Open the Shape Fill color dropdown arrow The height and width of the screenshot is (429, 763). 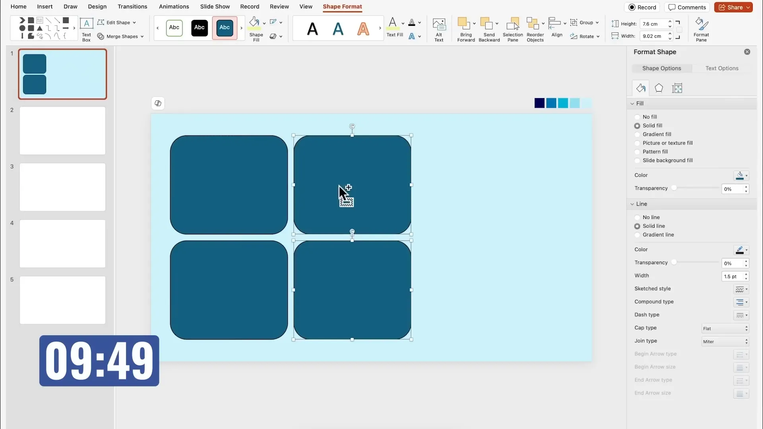pyautogui.click(x=264, y=23)
